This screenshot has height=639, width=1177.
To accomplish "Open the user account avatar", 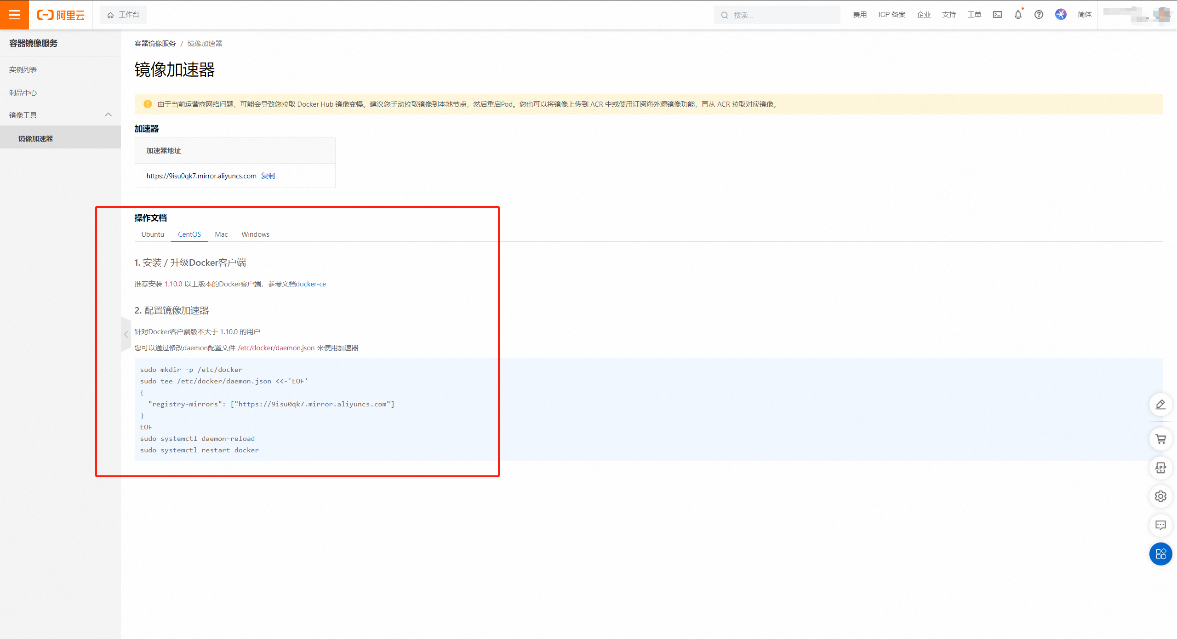I will pos(1164,15).
